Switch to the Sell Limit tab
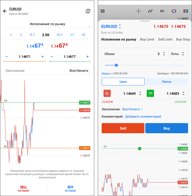Viewport: 192px width, 196px height. pos(165,39)
